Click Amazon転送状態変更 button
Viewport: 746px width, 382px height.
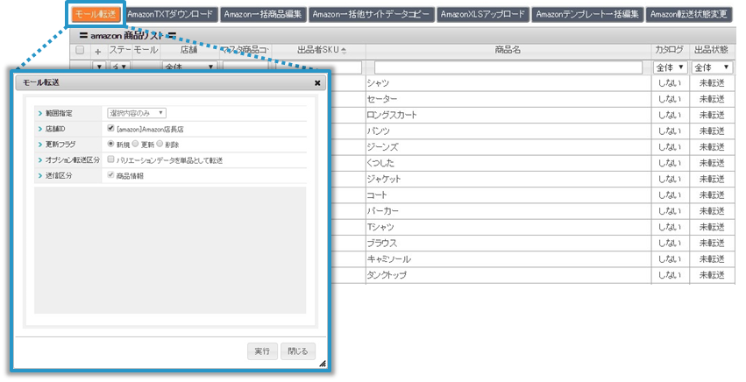pyautogui.click(x=688, y=14)
